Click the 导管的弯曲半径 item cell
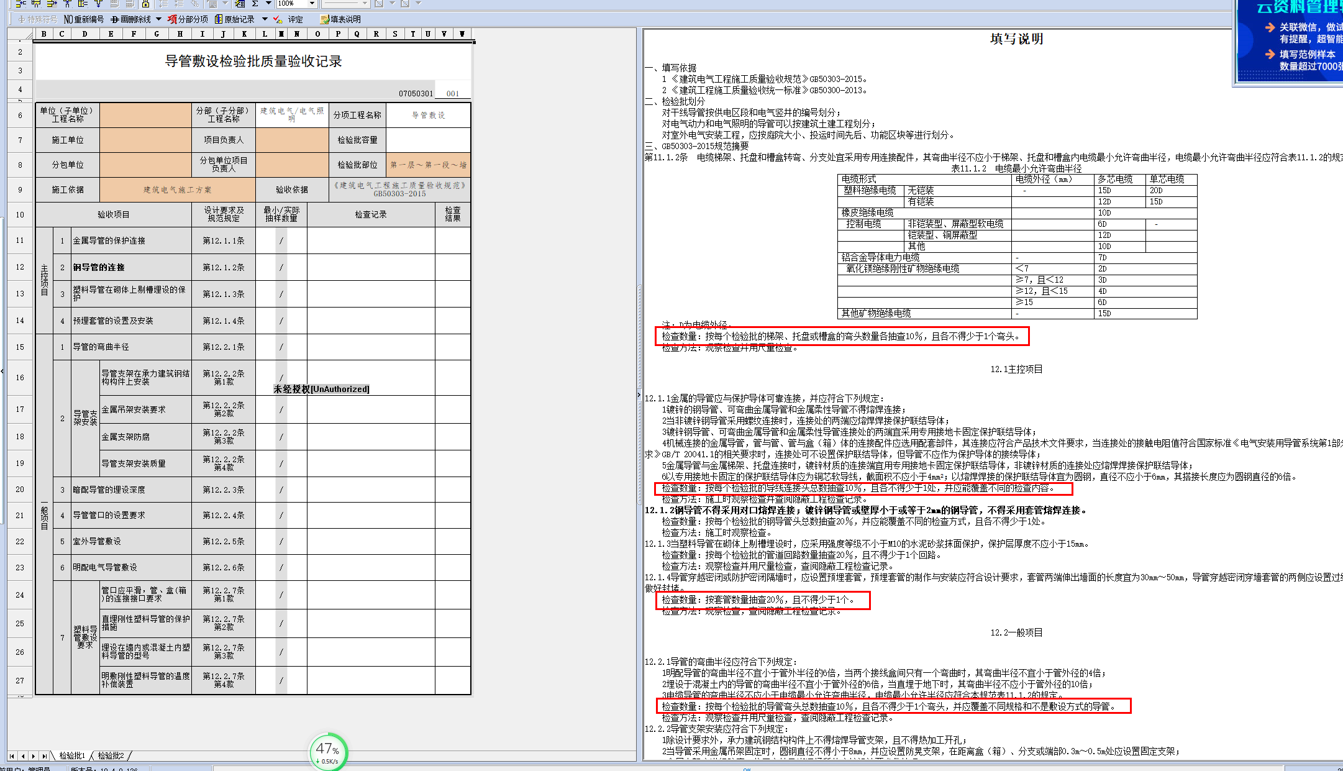 [x=131, y=347]
